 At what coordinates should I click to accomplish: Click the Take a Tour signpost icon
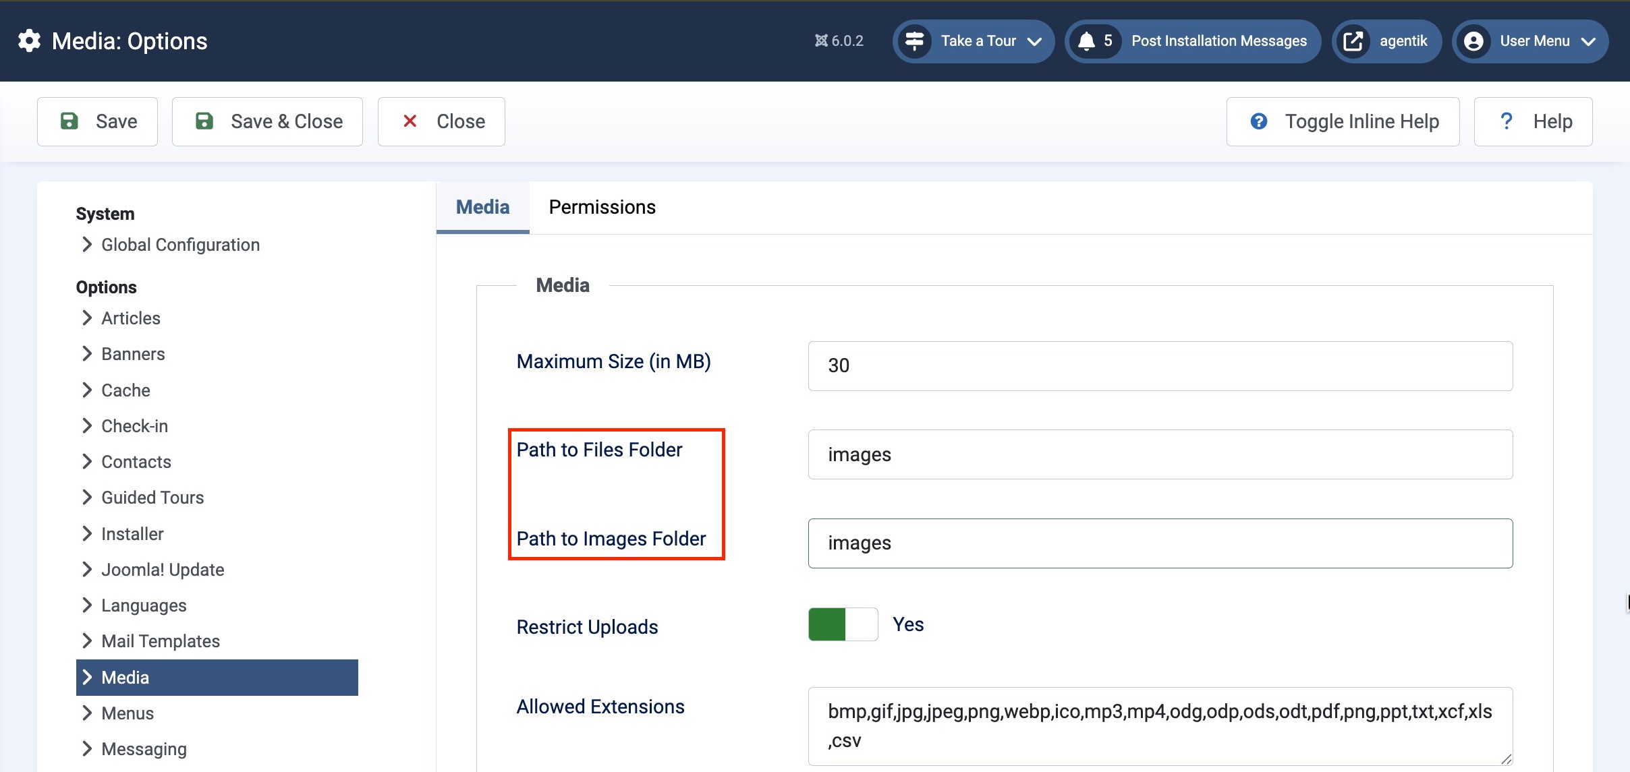pos(914,41)
